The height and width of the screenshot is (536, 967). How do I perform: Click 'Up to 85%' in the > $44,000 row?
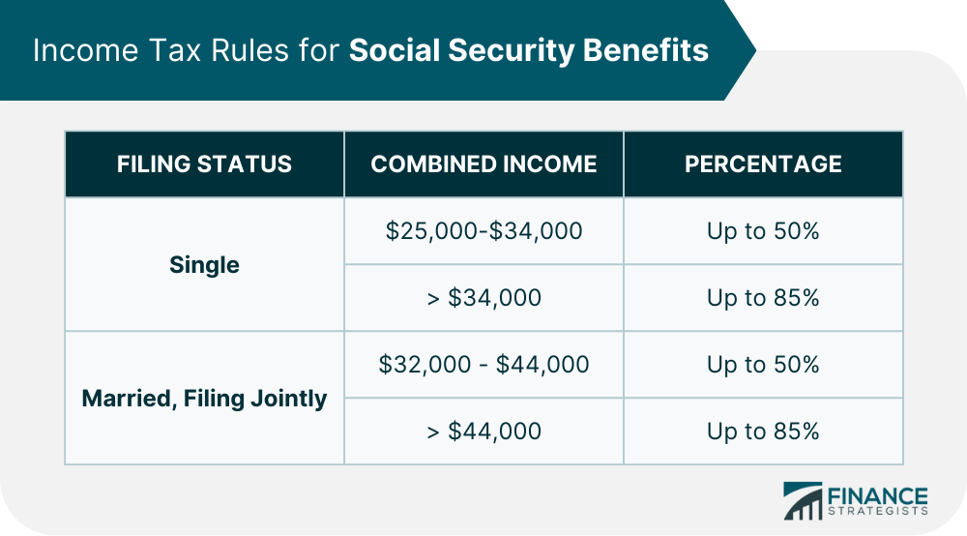pos(763,432)
